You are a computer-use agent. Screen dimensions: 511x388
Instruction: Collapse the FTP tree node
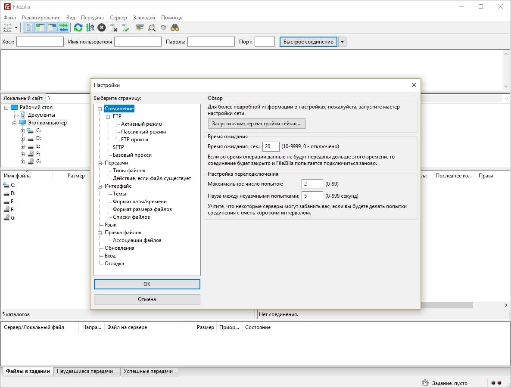(x=108, y=117)
